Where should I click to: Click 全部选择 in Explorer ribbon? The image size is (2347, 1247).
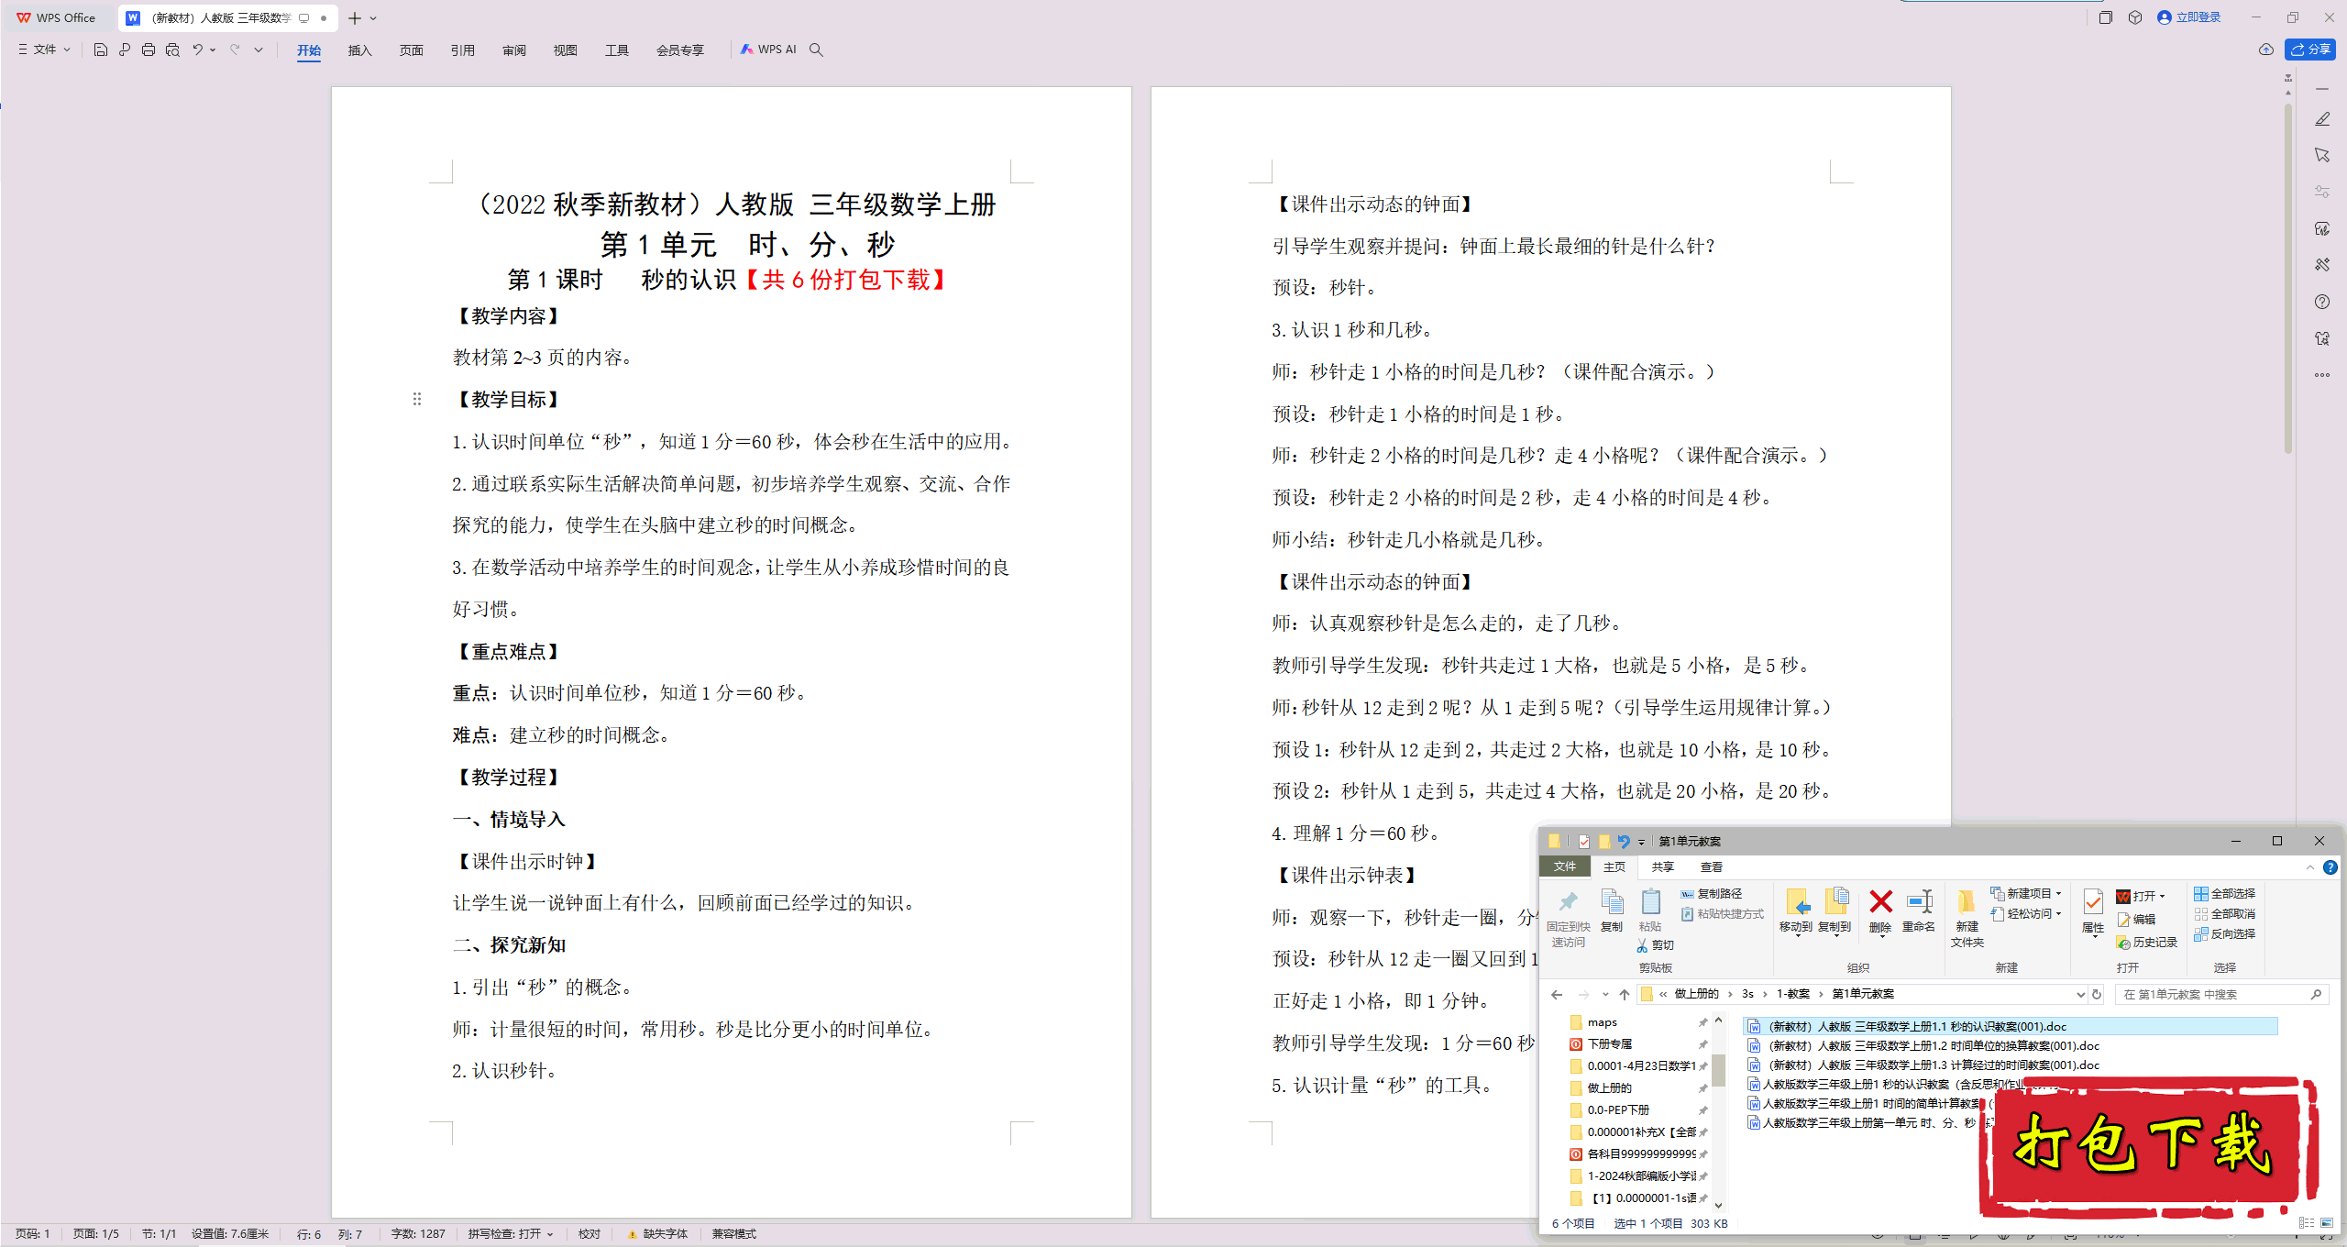tap(2224, 893)
